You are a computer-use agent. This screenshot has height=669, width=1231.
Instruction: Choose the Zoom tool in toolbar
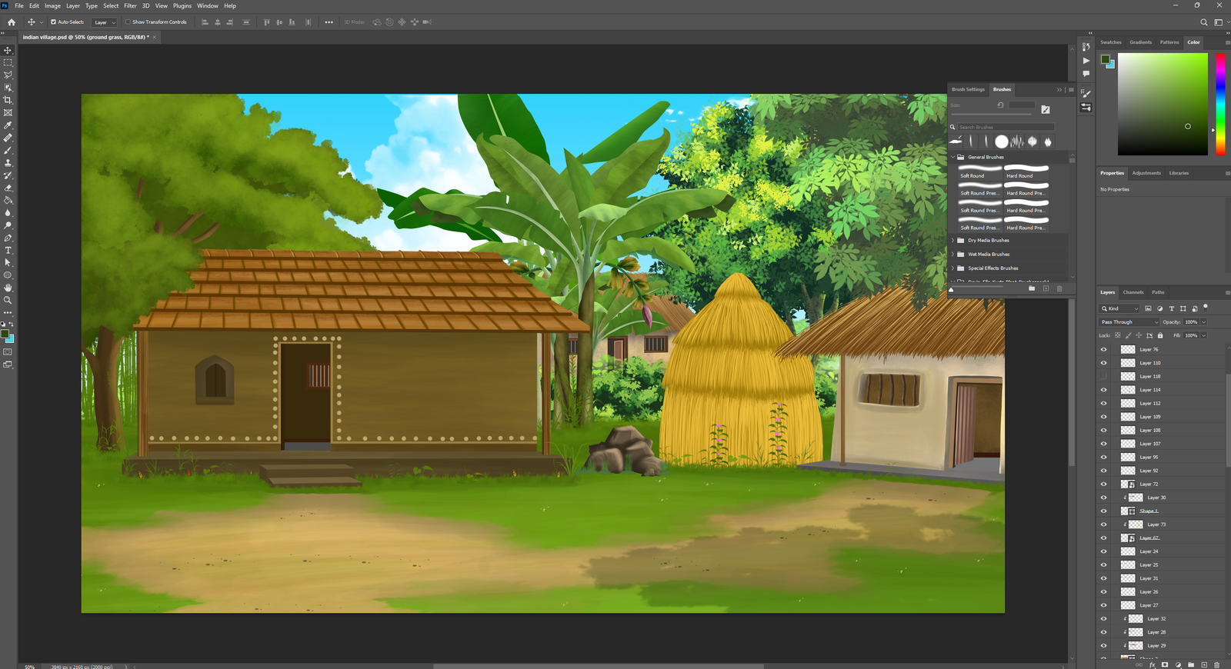tap(8, 301)
